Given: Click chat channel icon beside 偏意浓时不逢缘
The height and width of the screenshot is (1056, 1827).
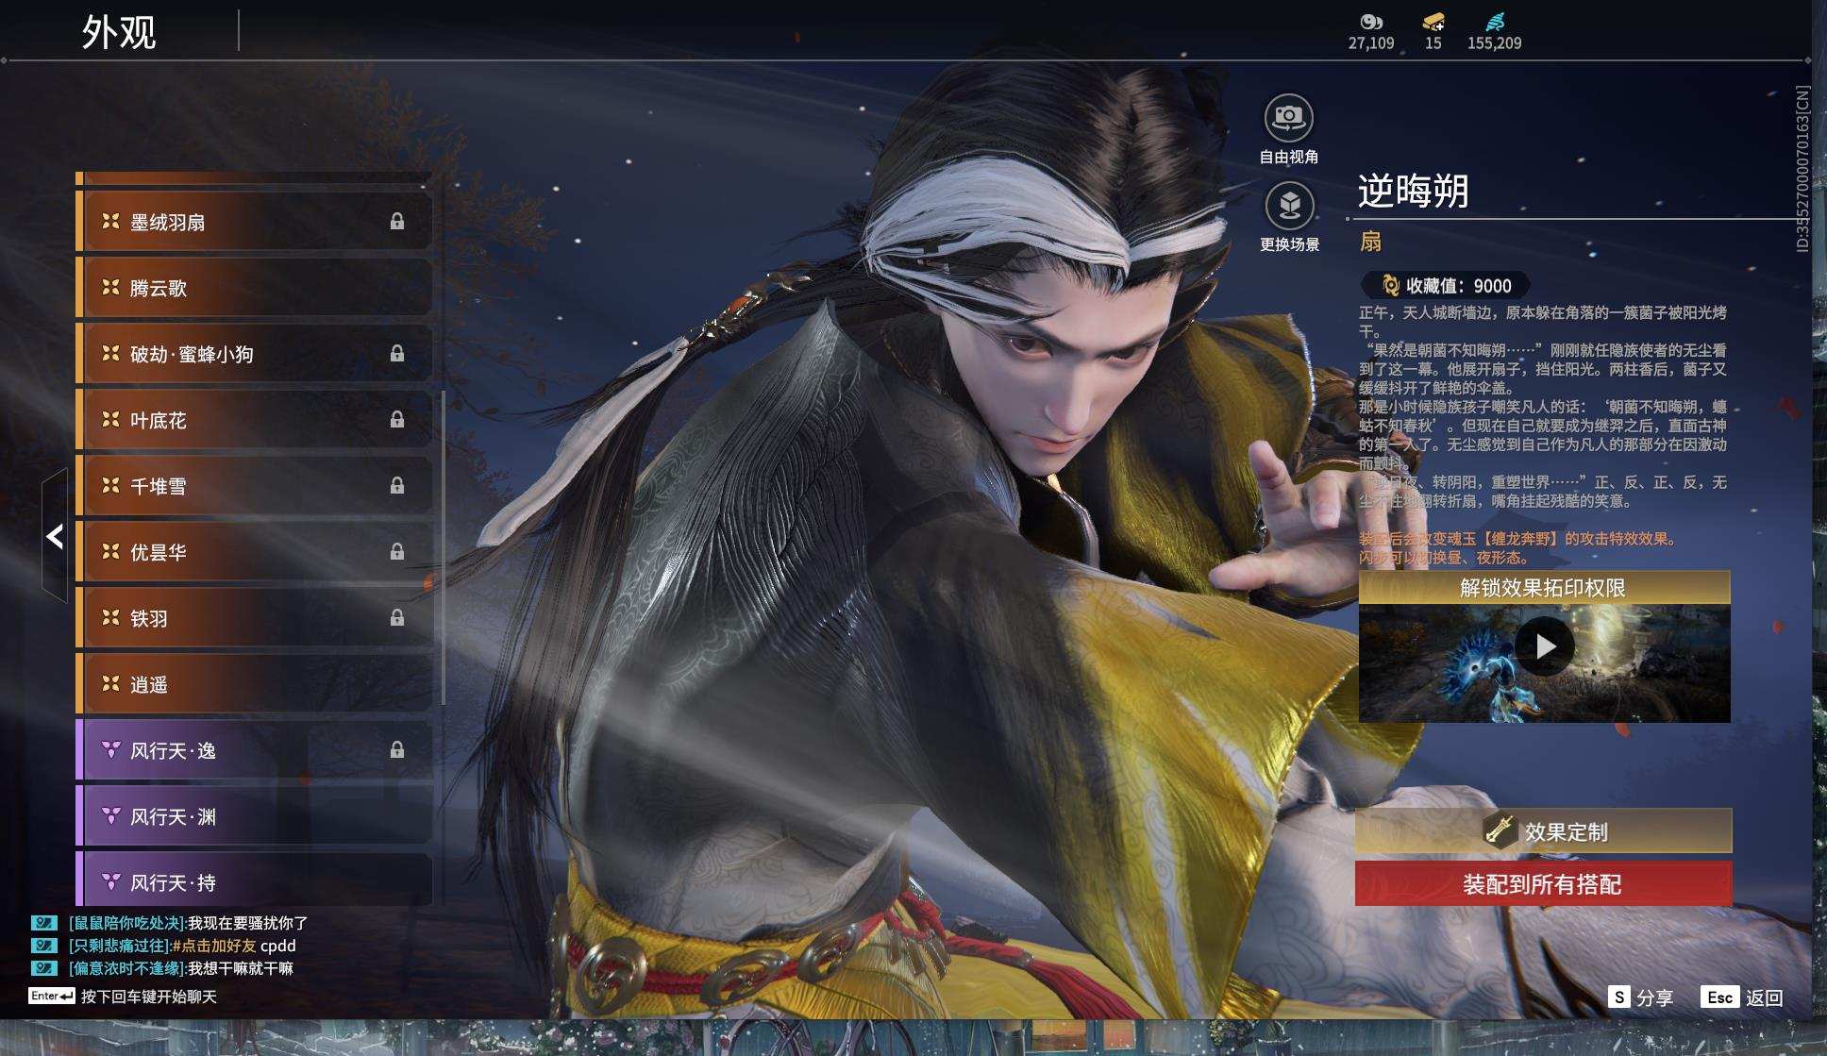Looking at the screenshot, I should [x=43, y=967].
